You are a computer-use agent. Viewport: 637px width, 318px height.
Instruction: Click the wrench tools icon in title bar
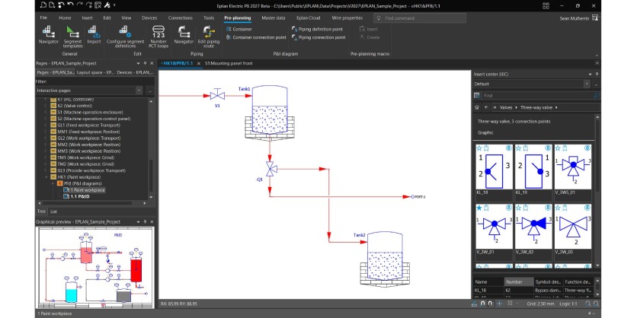click(x=107, y=5)
